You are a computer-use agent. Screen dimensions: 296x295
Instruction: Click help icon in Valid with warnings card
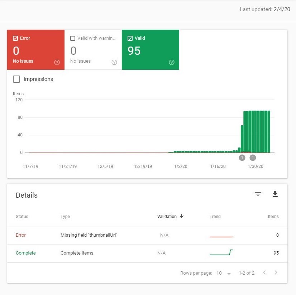click(x=114, y=62)
